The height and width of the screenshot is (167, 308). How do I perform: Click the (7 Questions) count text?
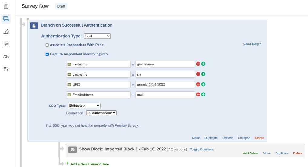(x=177, y=150)
